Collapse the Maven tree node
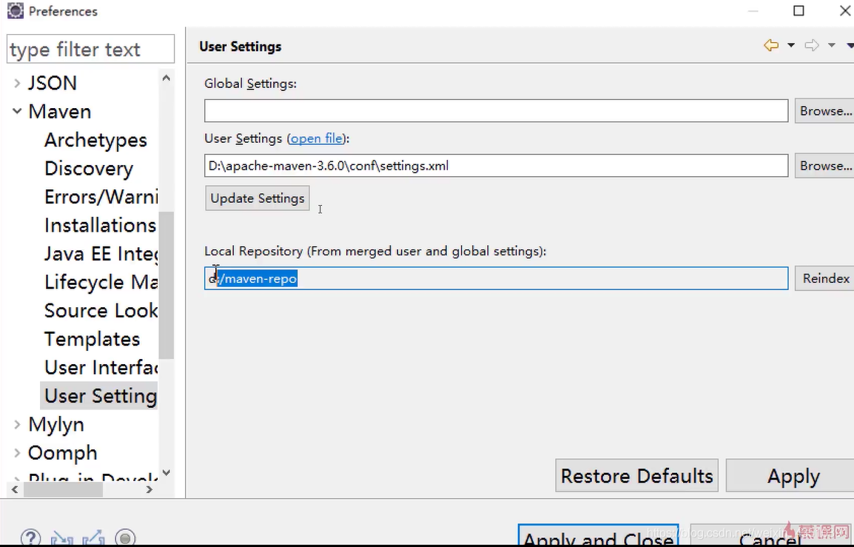854x547 pixels. click(x=17, y=111)
